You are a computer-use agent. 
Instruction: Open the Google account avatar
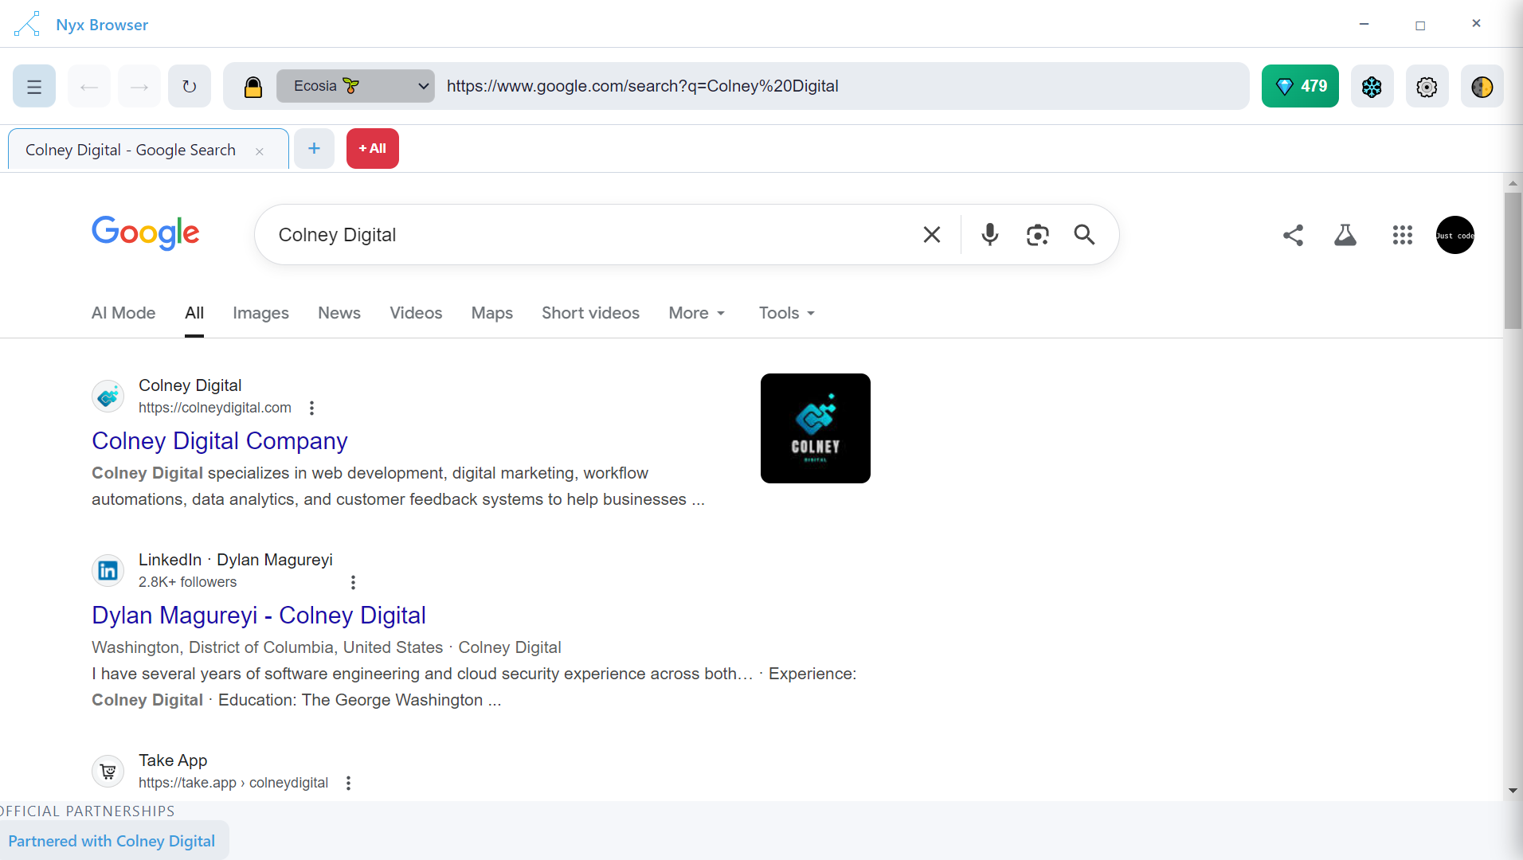1455,235
